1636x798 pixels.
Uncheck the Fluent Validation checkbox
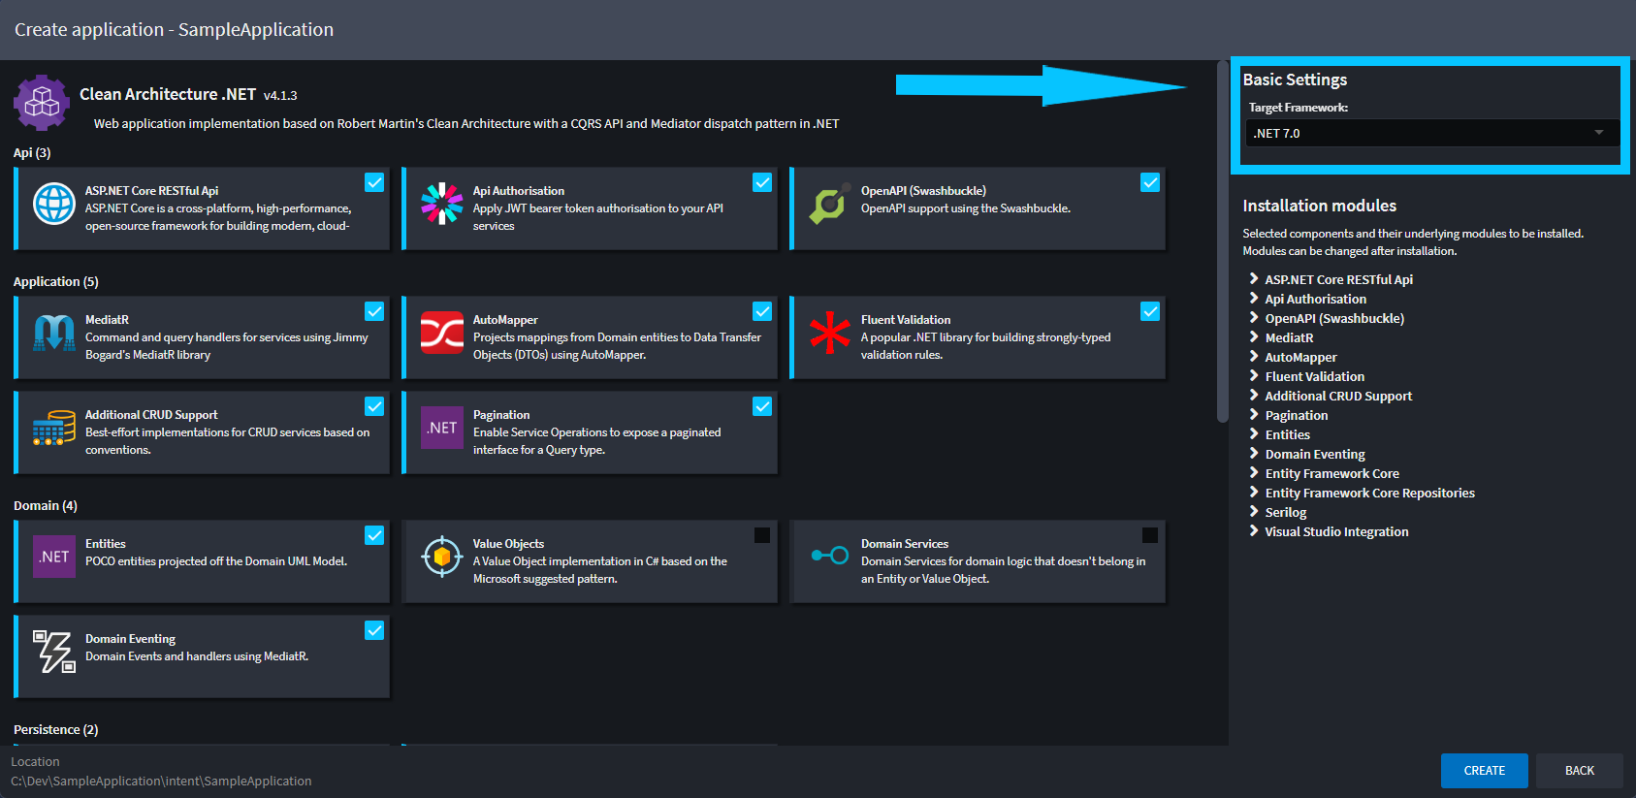pos(1150,311)
